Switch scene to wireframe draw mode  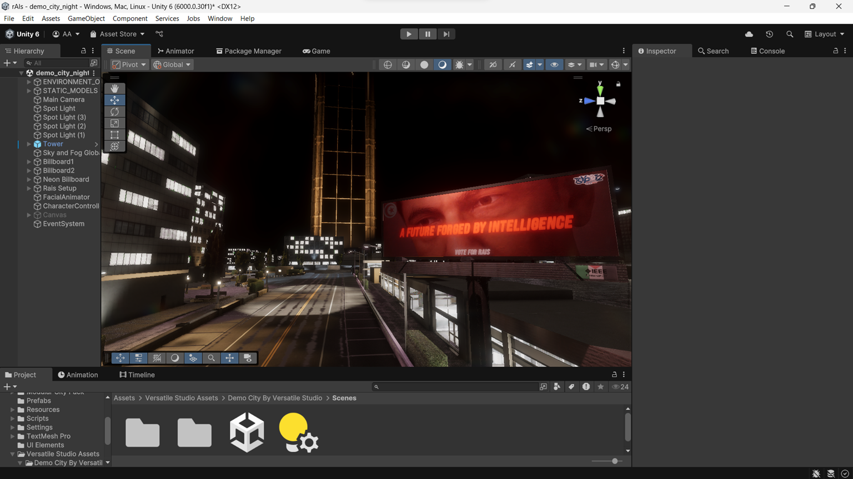[x=388, y=65]
